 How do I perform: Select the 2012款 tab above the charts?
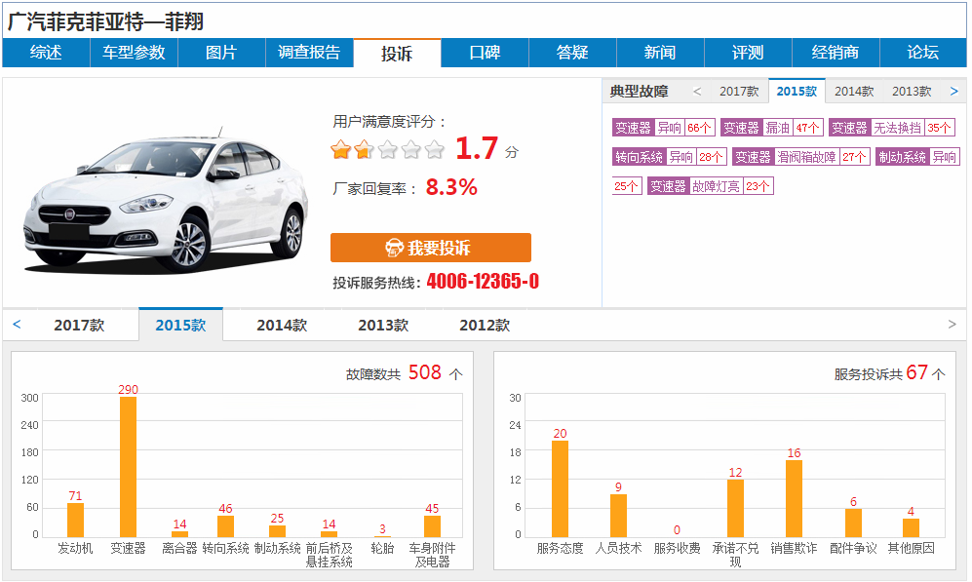point(485,326)
